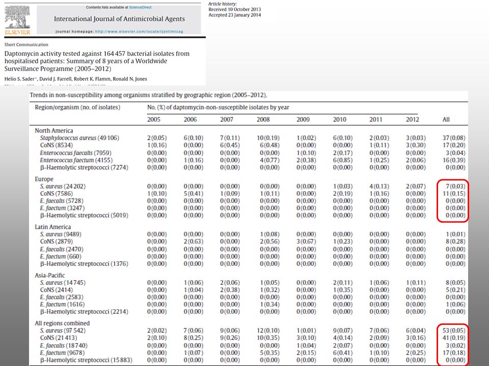Select the 'Short Communication' label
This screenshot has height=366, width=489.
(x=26, y=45)
